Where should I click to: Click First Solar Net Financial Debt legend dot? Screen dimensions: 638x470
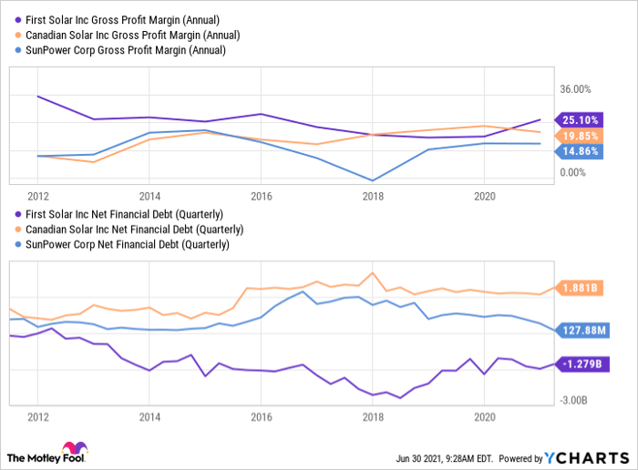click(15, 214)
